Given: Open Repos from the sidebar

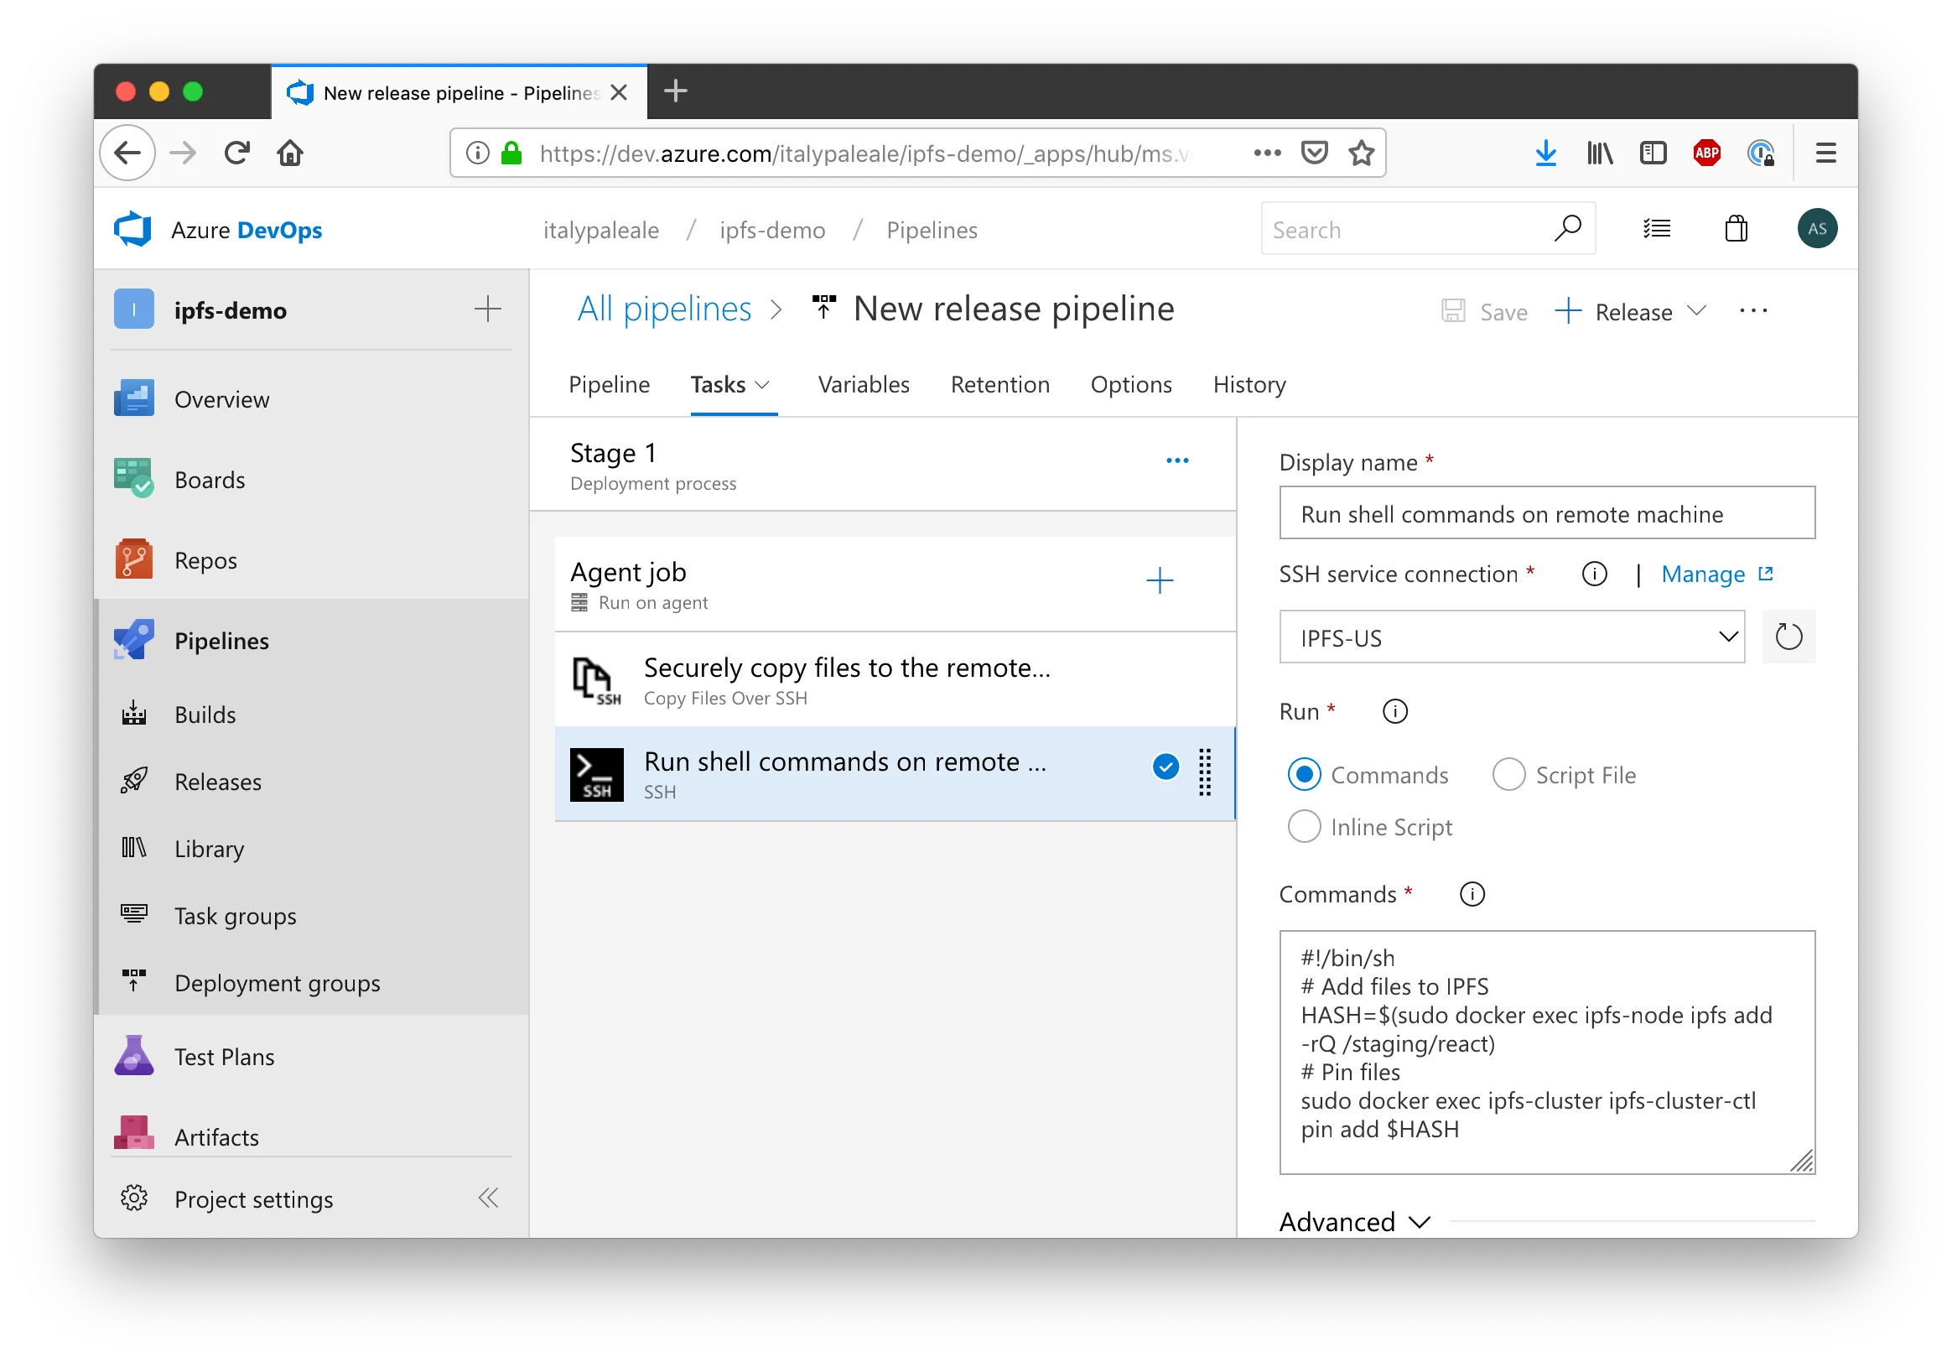Looking at the screenshot, I should [x=205, y=560].
